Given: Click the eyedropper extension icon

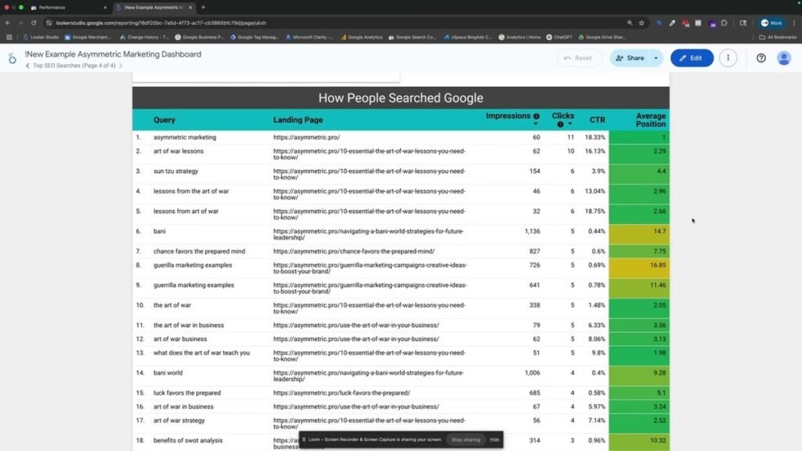Looking at the screenshot, I should pyautogui.click(x=672, y=23).
